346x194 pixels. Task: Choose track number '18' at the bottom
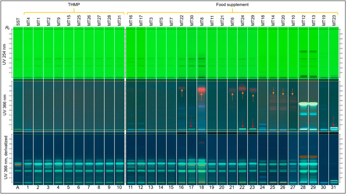[202, 188]
